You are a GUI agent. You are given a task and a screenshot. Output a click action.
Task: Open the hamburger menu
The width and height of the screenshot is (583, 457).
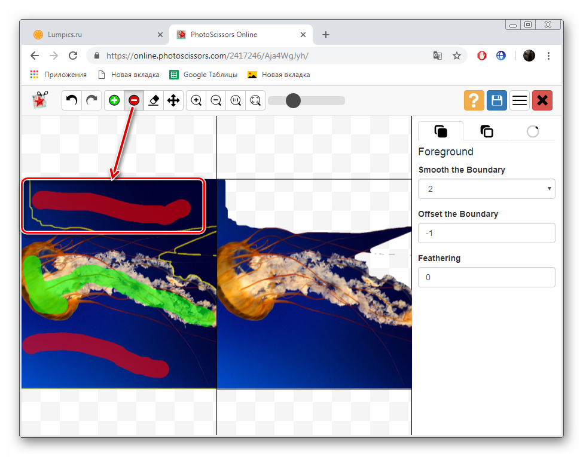coord(520,100)
